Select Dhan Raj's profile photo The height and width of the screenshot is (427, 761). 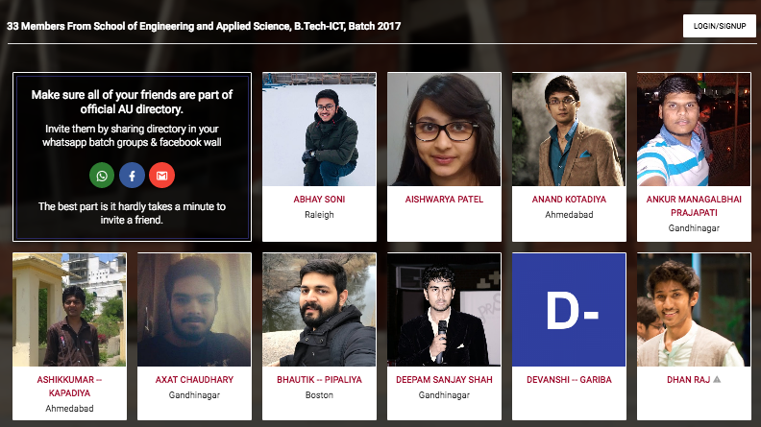[x=694, y=310]
